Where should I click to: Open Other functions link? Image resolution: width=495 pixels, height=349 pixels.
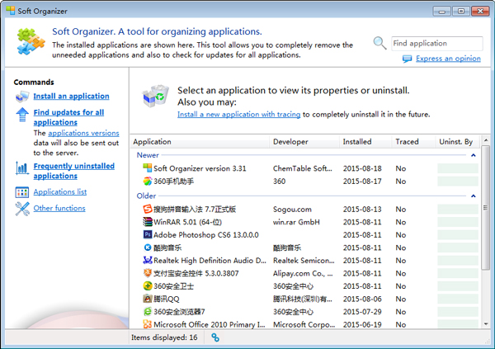tap(59, 208)
